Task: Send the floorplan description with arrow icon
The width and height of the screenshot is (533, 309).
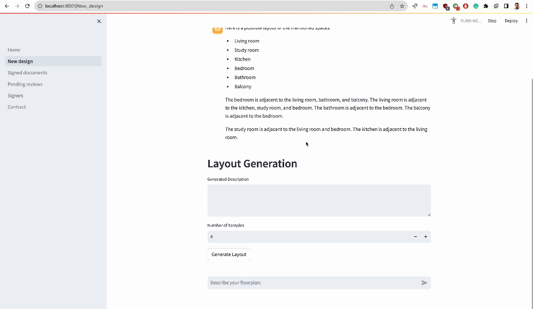Action: tap(424, 282)
